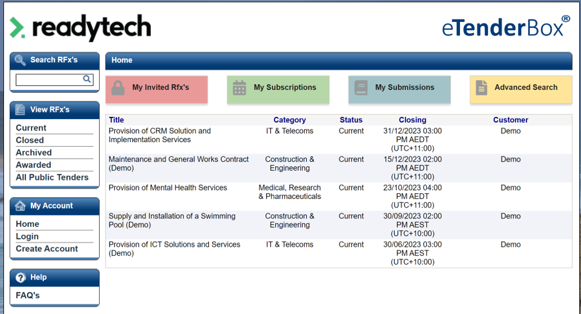Open Maintenance and General Works Contract tender
The image size is (581, 314).
(178, 164)
